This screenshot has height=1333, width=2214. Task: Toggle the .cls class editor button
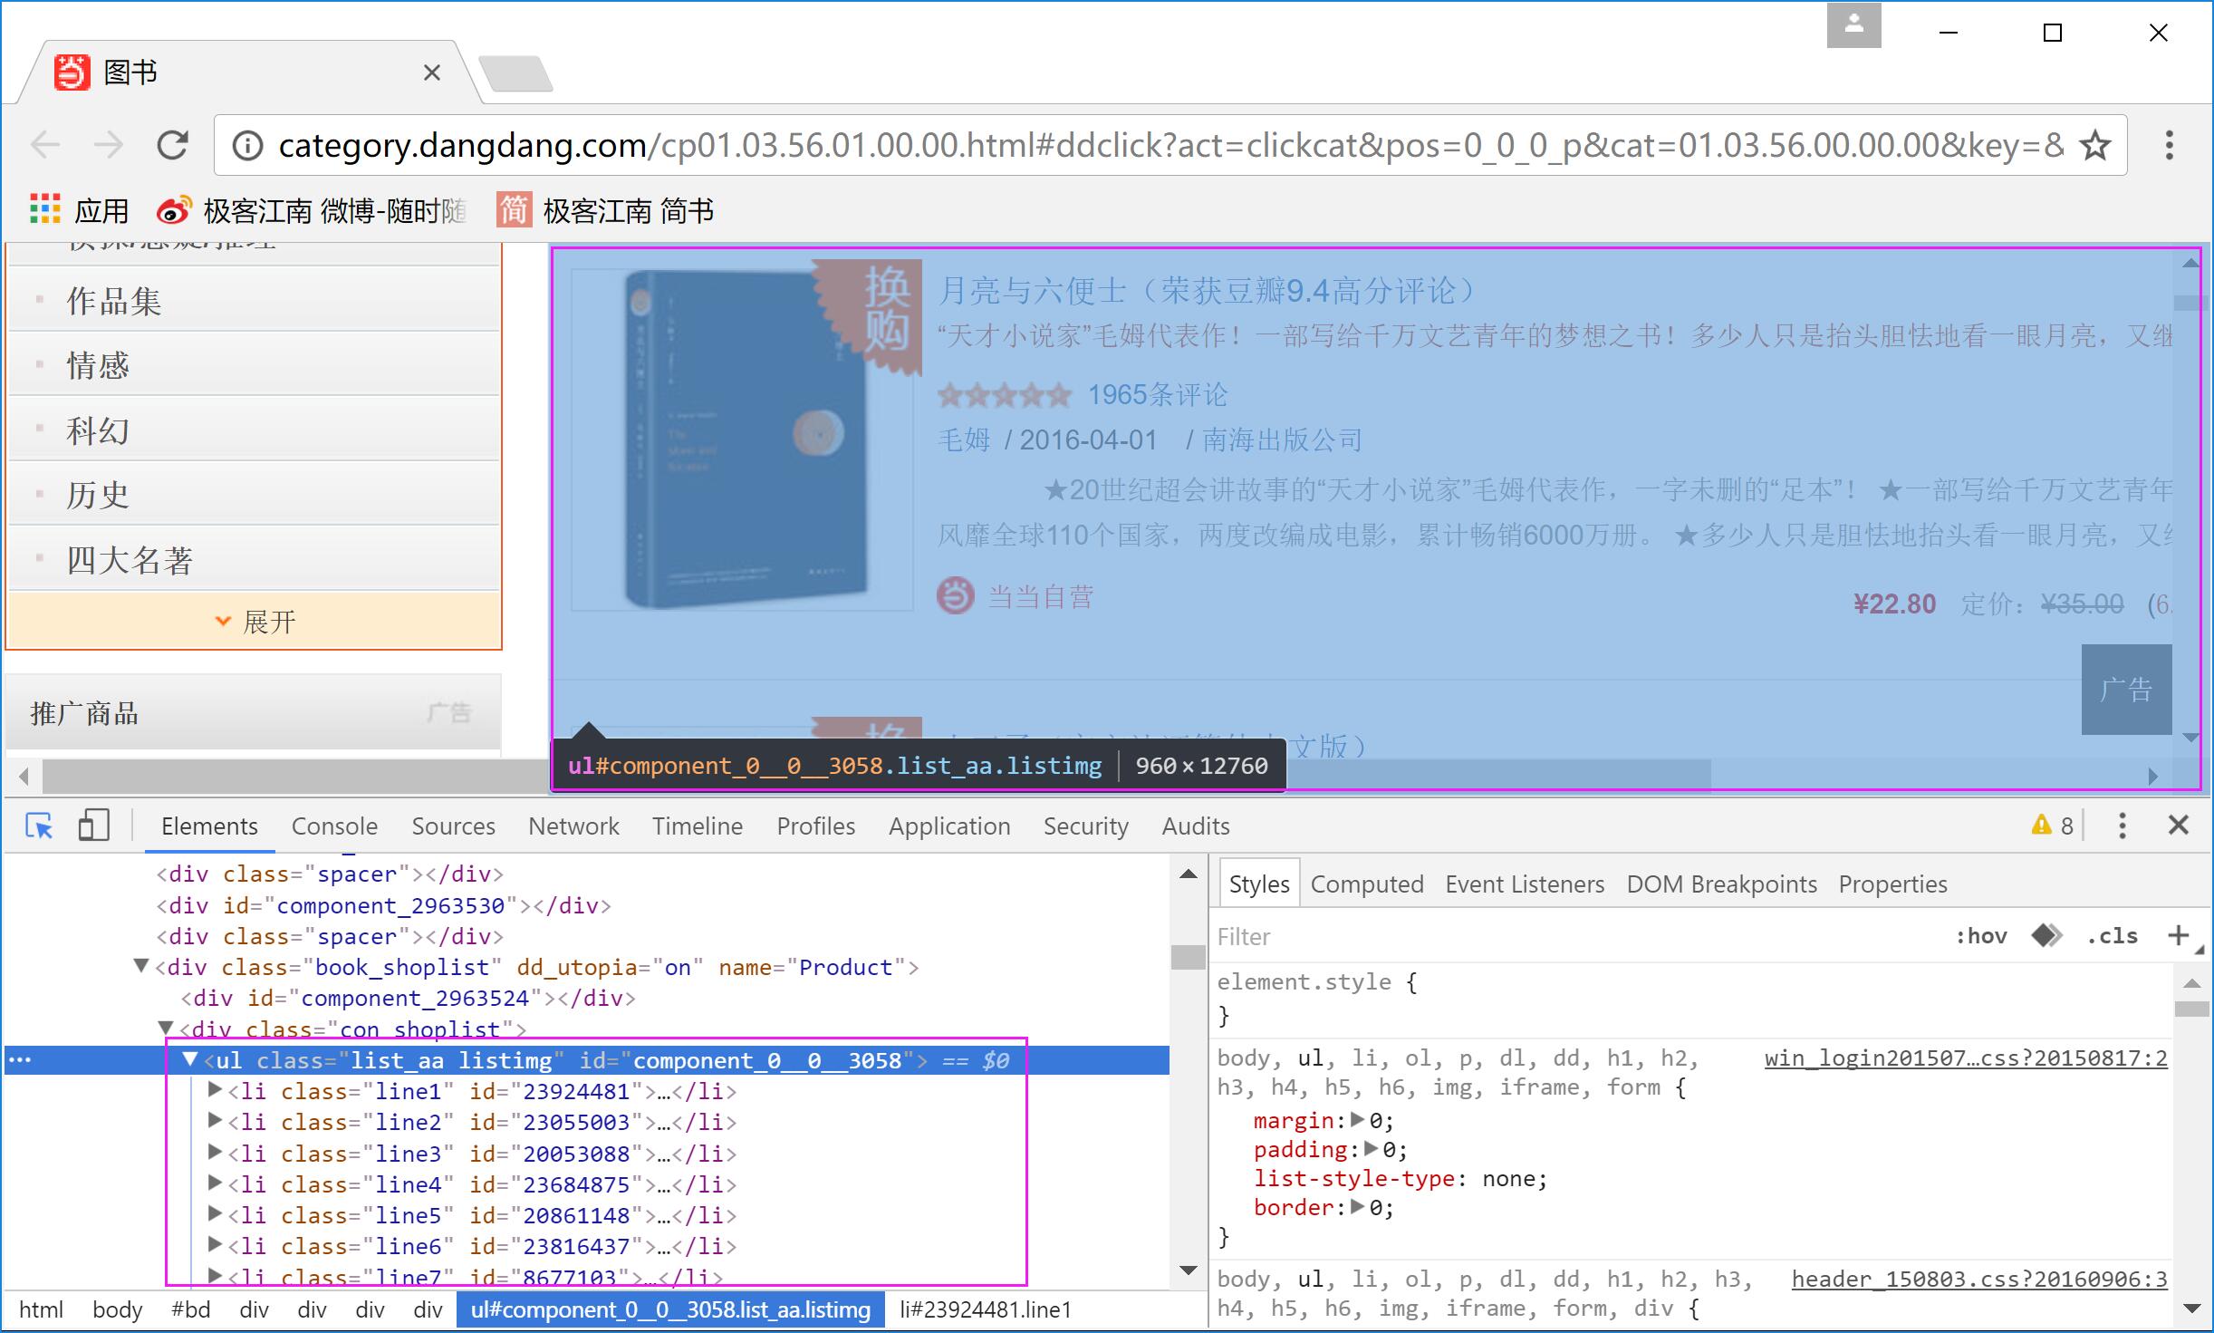click(x=2112, y=936)
